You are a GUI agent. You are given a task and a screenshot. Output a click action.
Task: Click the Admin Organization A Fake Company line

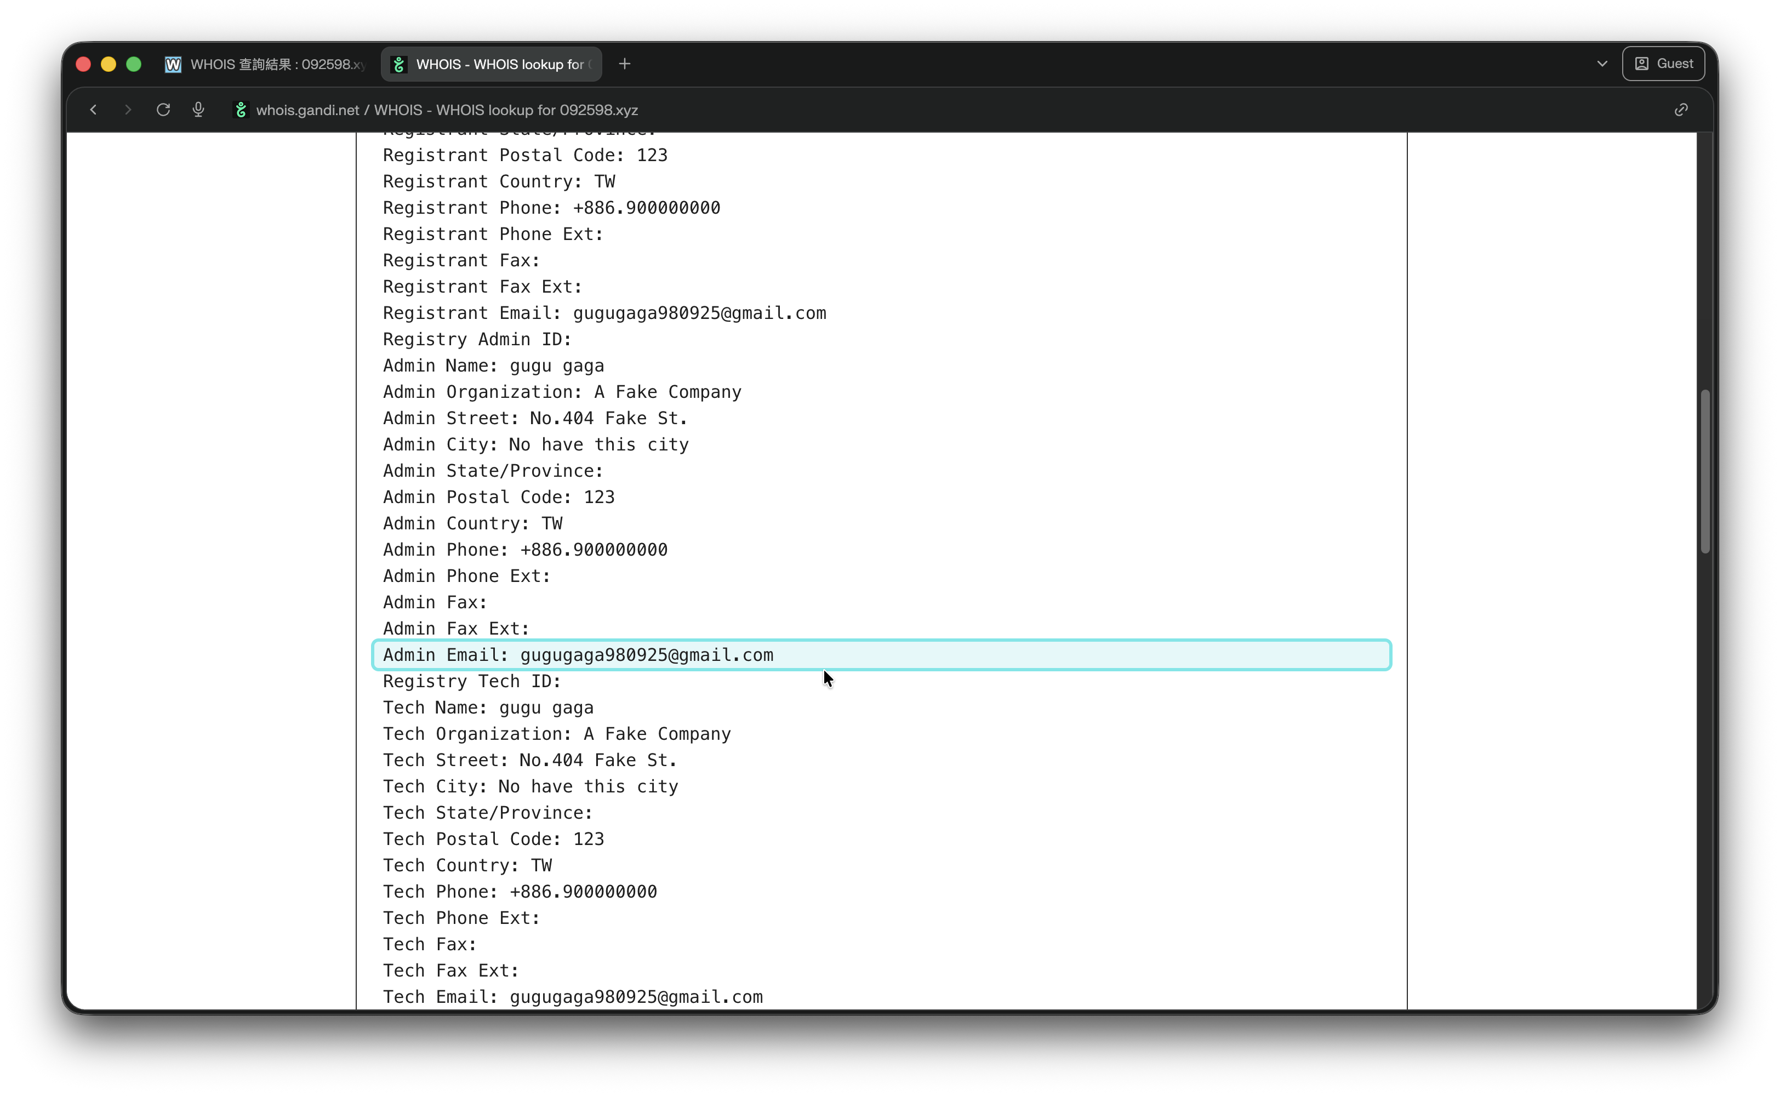point(562,392)
